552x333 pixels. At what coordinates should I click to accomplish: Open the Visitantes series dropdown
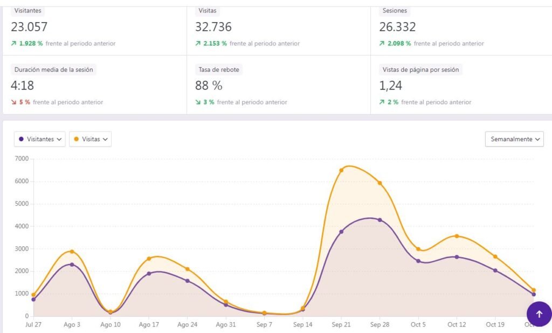[x=40, y=139]
